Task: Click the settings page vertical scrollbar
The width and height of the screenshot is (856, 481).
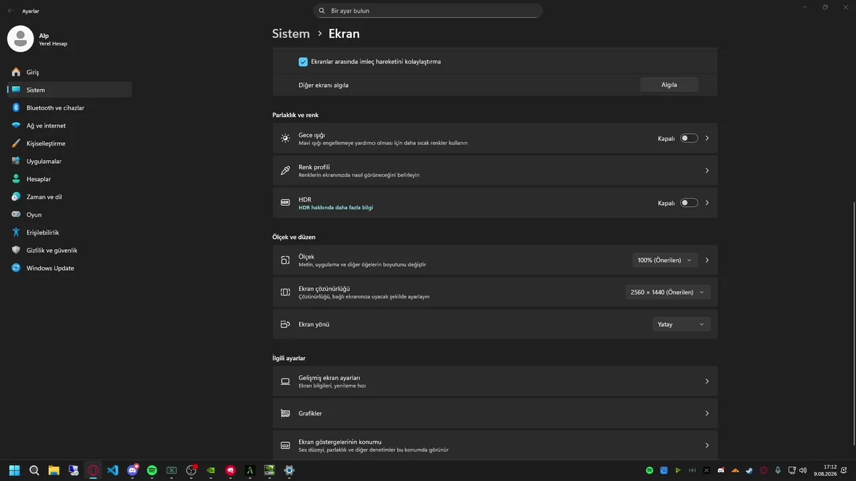Action: tap(854, 323)
